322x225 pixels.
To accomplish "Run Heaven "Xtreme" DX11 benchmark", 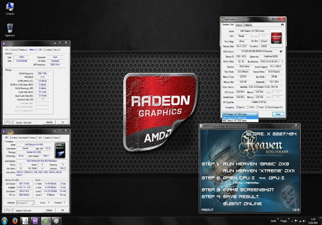I will tap(259, 171).
